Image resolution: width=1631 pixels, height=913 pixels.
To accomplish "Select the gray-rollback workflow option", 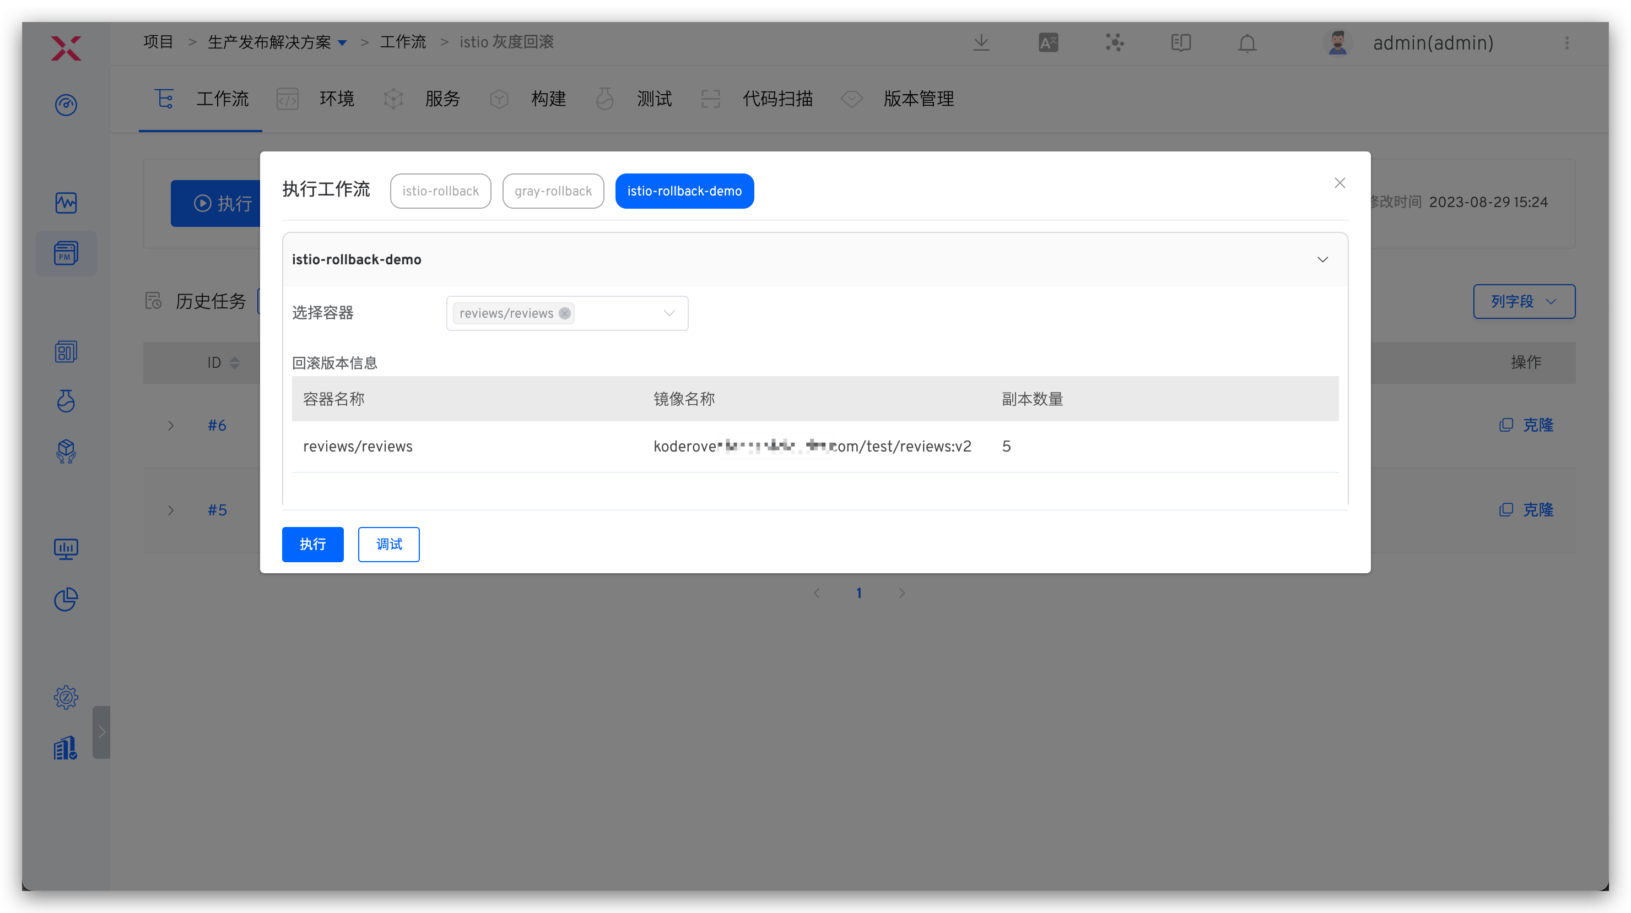I will (553, 191).
